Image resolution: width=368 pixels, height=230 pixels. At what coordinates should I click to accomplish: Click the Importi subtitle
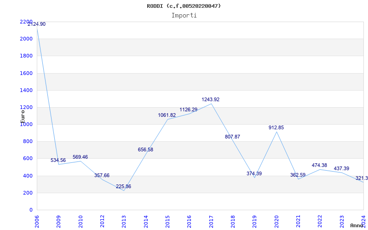tap(184, 16)
